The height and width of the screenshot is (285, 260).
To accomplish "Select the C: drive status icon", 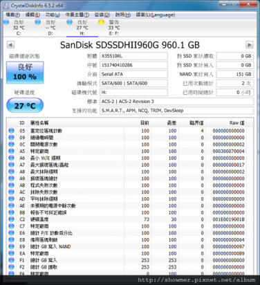I will click(6, 22).
